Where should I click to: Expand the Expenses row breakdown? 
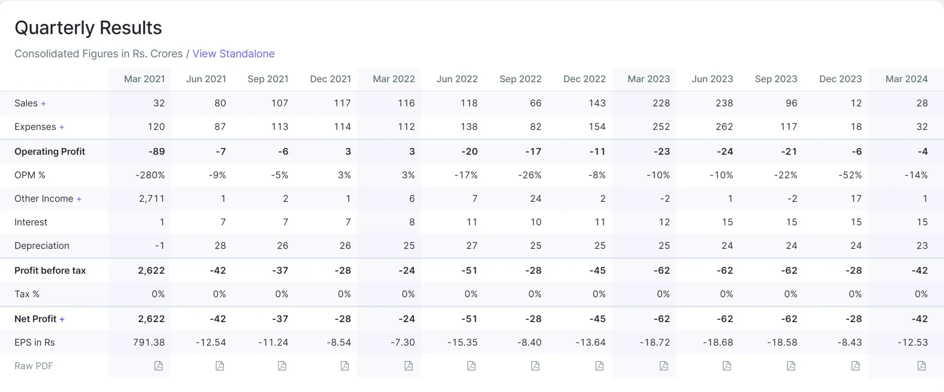pyautogui.click(x=62, y=127)
